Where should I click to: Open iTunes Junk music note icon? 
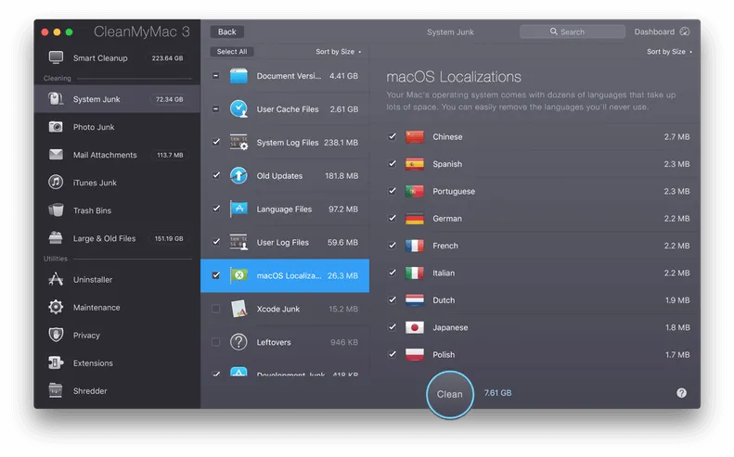pyautogui.click(x=56, y=182)
